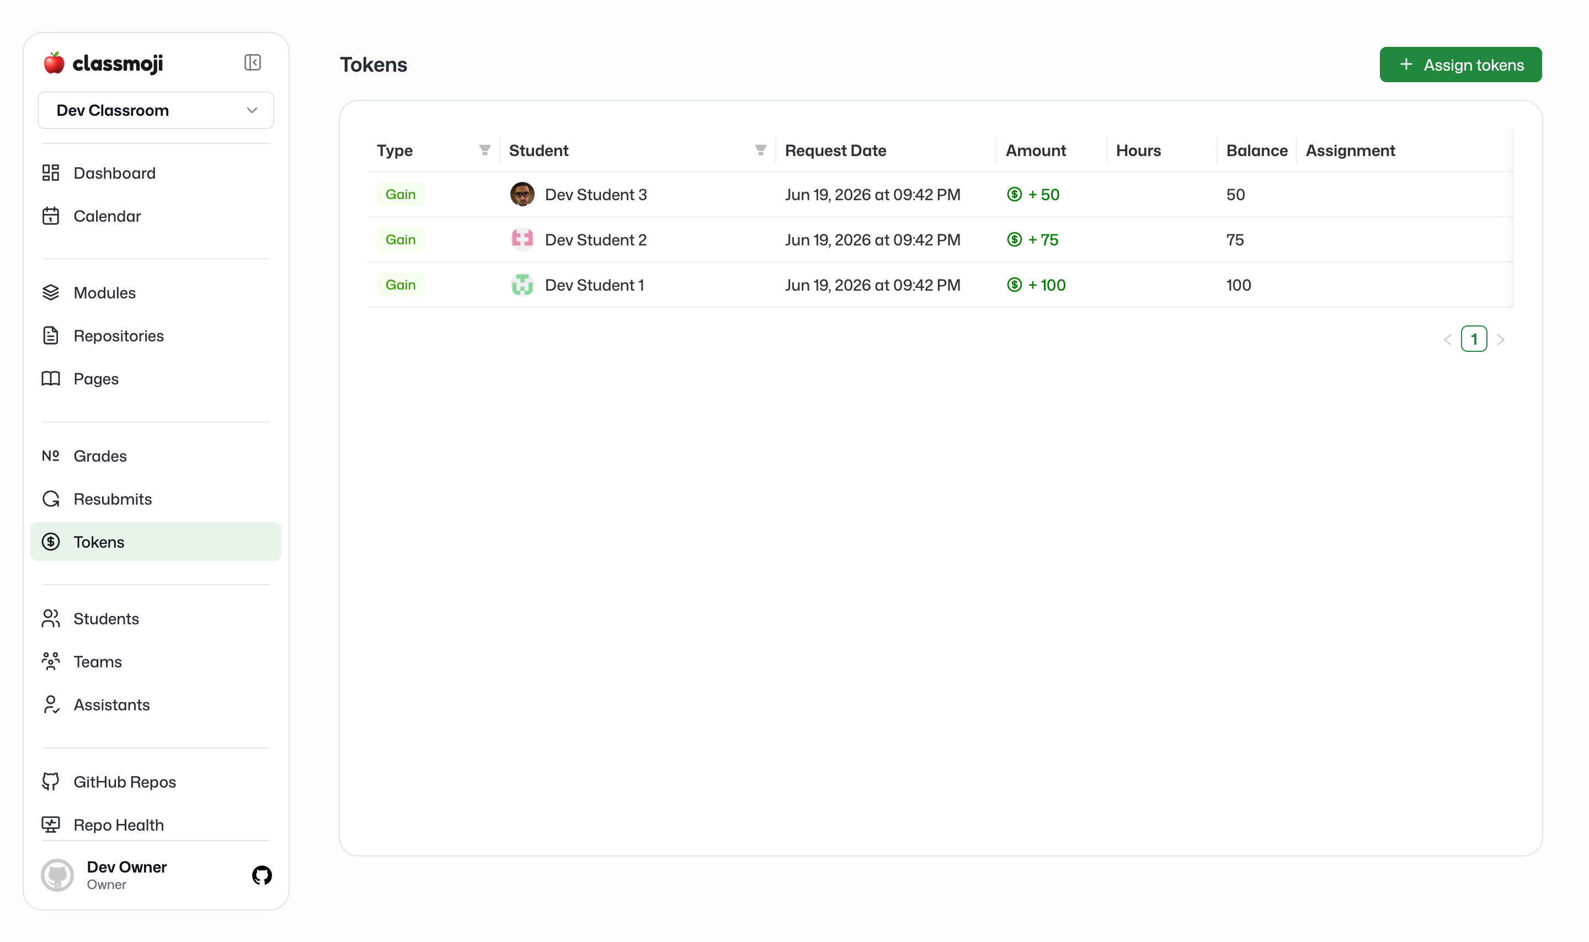The image size is (1589, 942).
Task: Open Repositories section
Action: (x=119, y=336)
